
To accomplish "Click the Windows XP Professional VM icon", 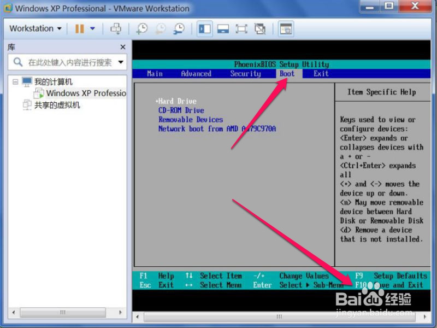I will 38,93.
